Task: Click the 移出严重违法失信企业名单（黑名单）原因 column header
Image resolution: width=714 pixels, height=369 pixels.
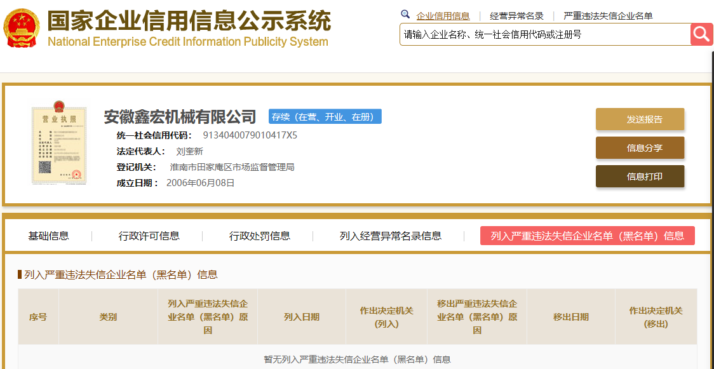Action: 477,317
